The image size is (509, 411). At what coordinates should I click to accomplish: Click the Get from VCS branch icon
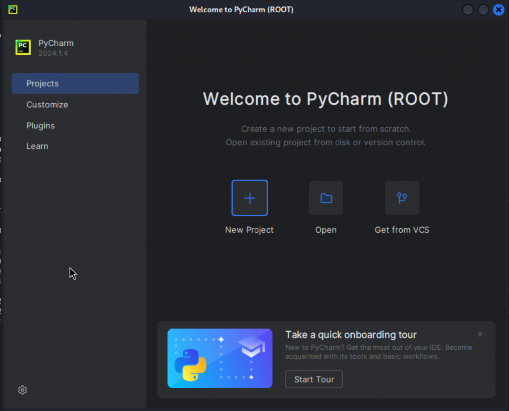[x=402, y=198]
